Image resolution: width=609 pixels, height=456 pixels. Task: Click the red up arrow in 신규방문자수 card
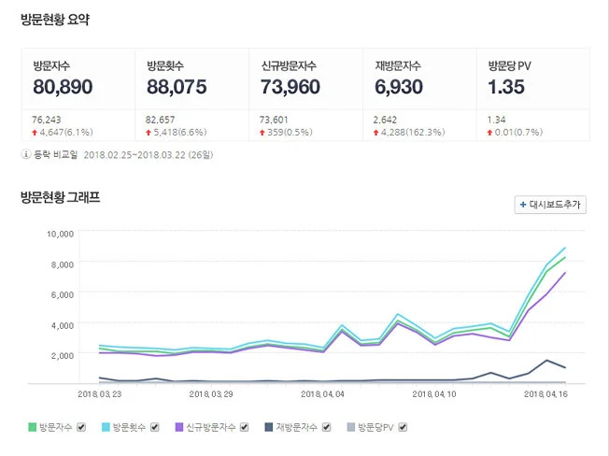click(264, 133)
